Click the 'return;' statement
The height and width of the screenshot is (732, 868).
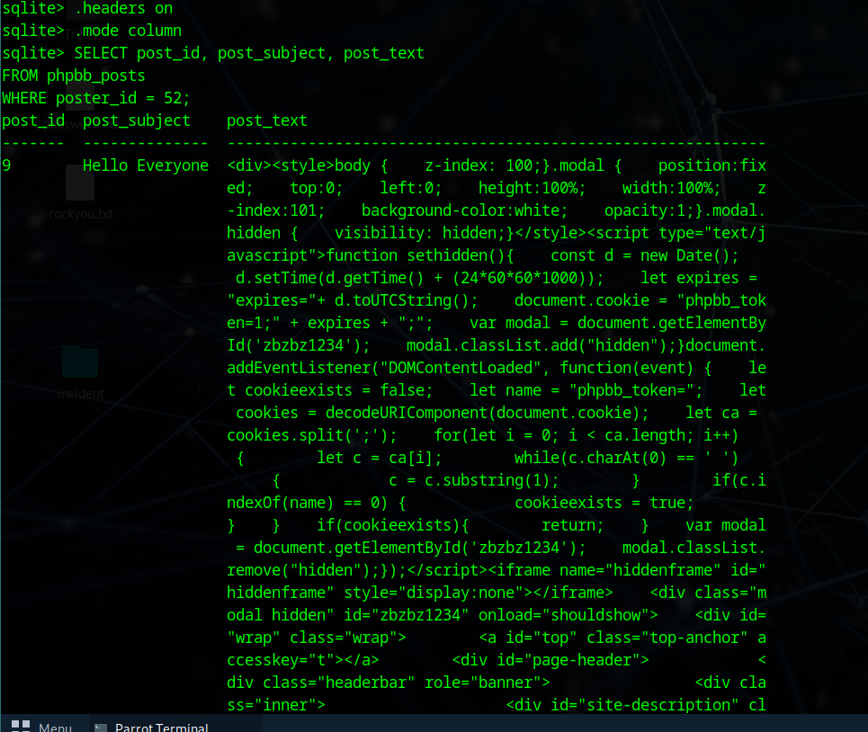click(x=573, y=525)
